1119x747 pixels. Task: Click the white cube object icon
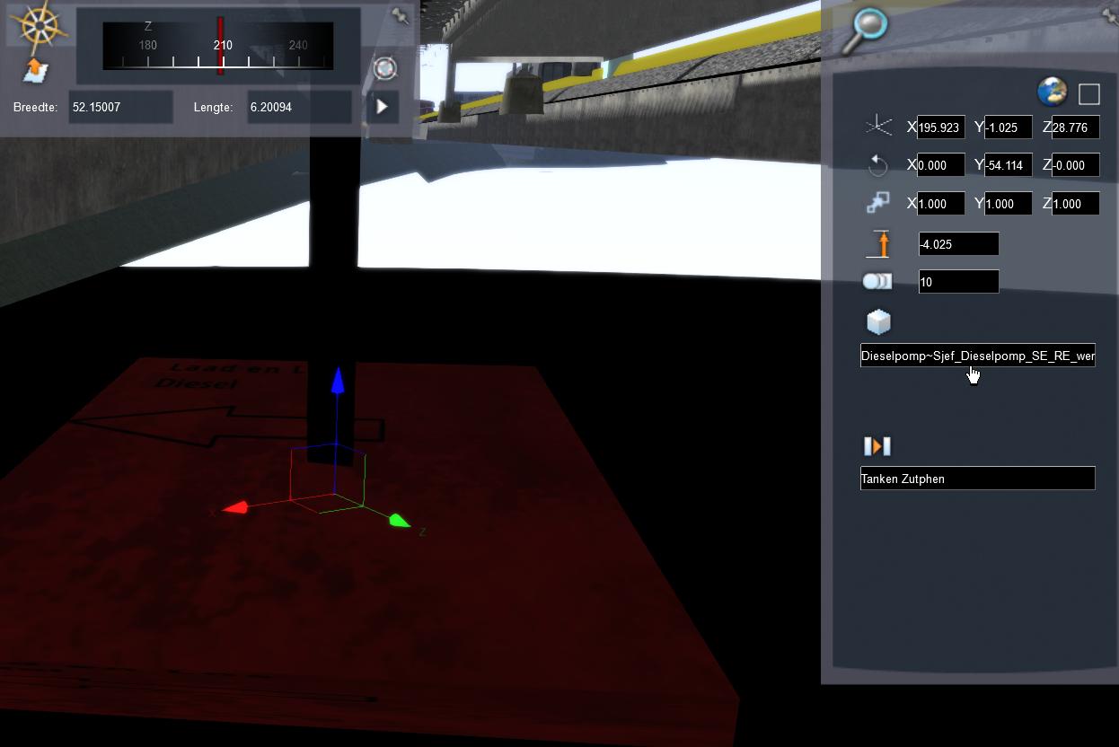click(877, 321)
